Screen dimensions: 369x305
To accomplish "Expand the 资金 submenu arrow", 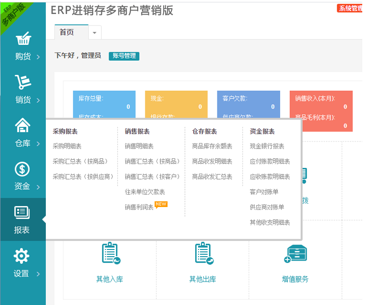I will [x=38, y=187].
